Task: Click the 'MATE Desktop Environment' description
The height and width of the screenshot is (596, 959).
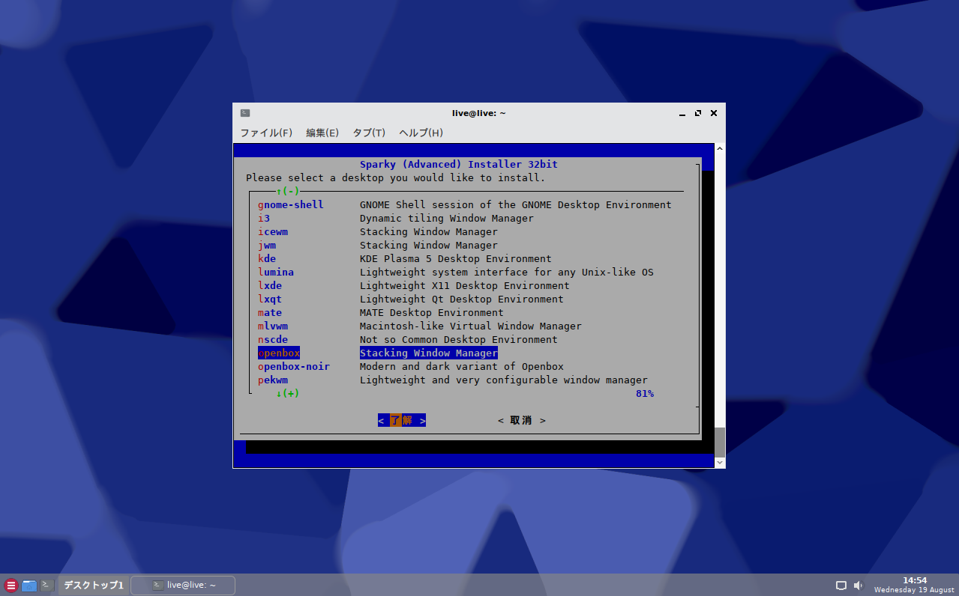Action: (x=432, y=313)
